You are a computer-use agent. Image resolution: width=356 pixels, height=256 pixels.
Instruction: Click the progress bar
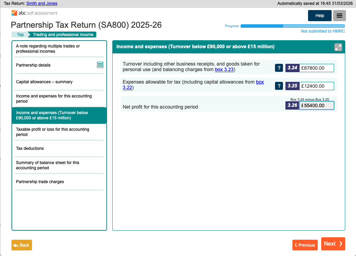pos(292,26)
